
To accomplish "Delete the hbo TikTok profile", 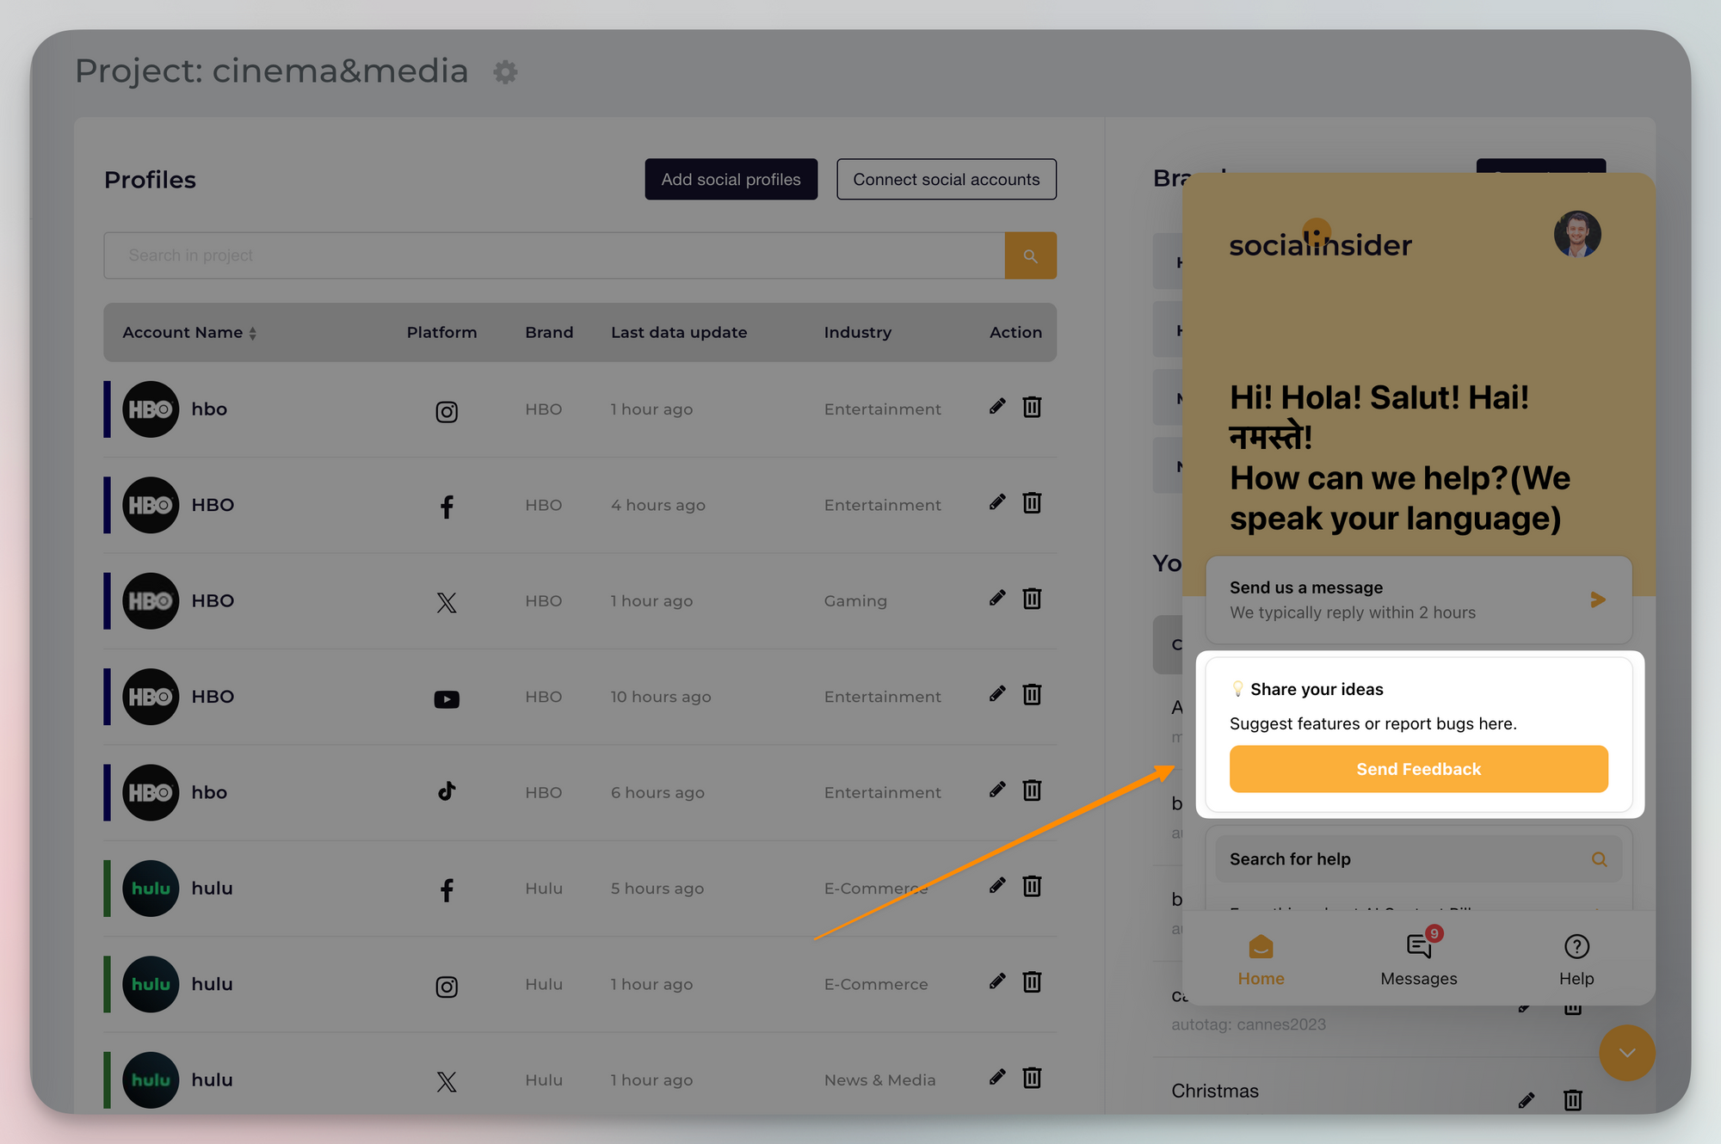I will click(x=1032, y=790).
